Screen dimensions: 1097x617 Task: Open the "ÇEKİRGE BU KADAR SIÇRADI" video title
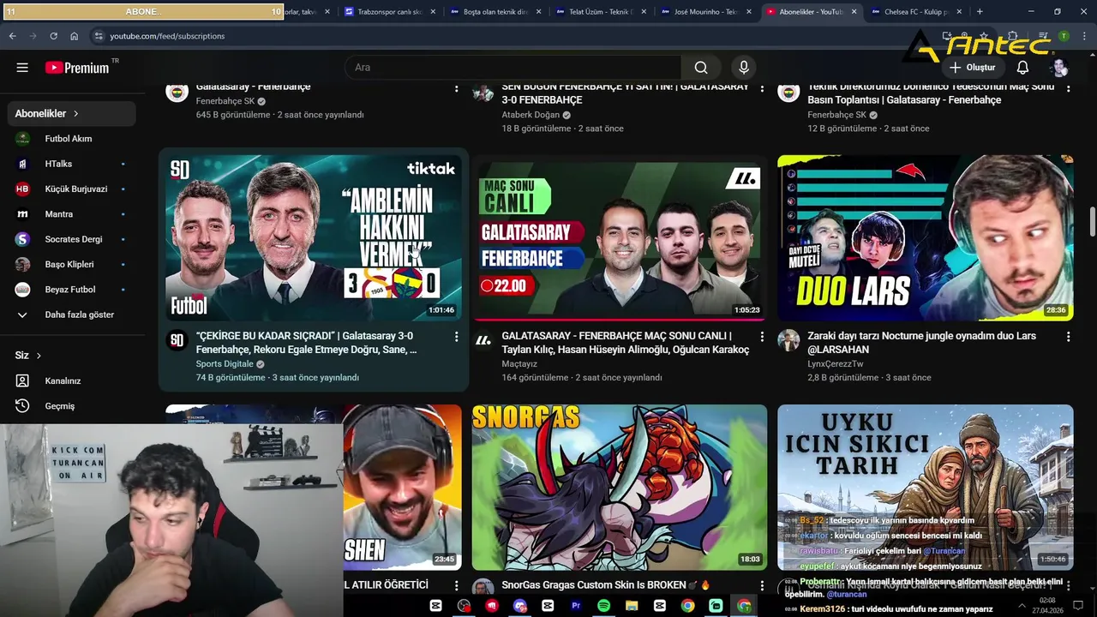pyautogui.click(x=307, y=343)
